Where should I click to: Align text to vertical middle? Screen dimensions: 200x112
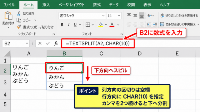[x=135, y=16]
